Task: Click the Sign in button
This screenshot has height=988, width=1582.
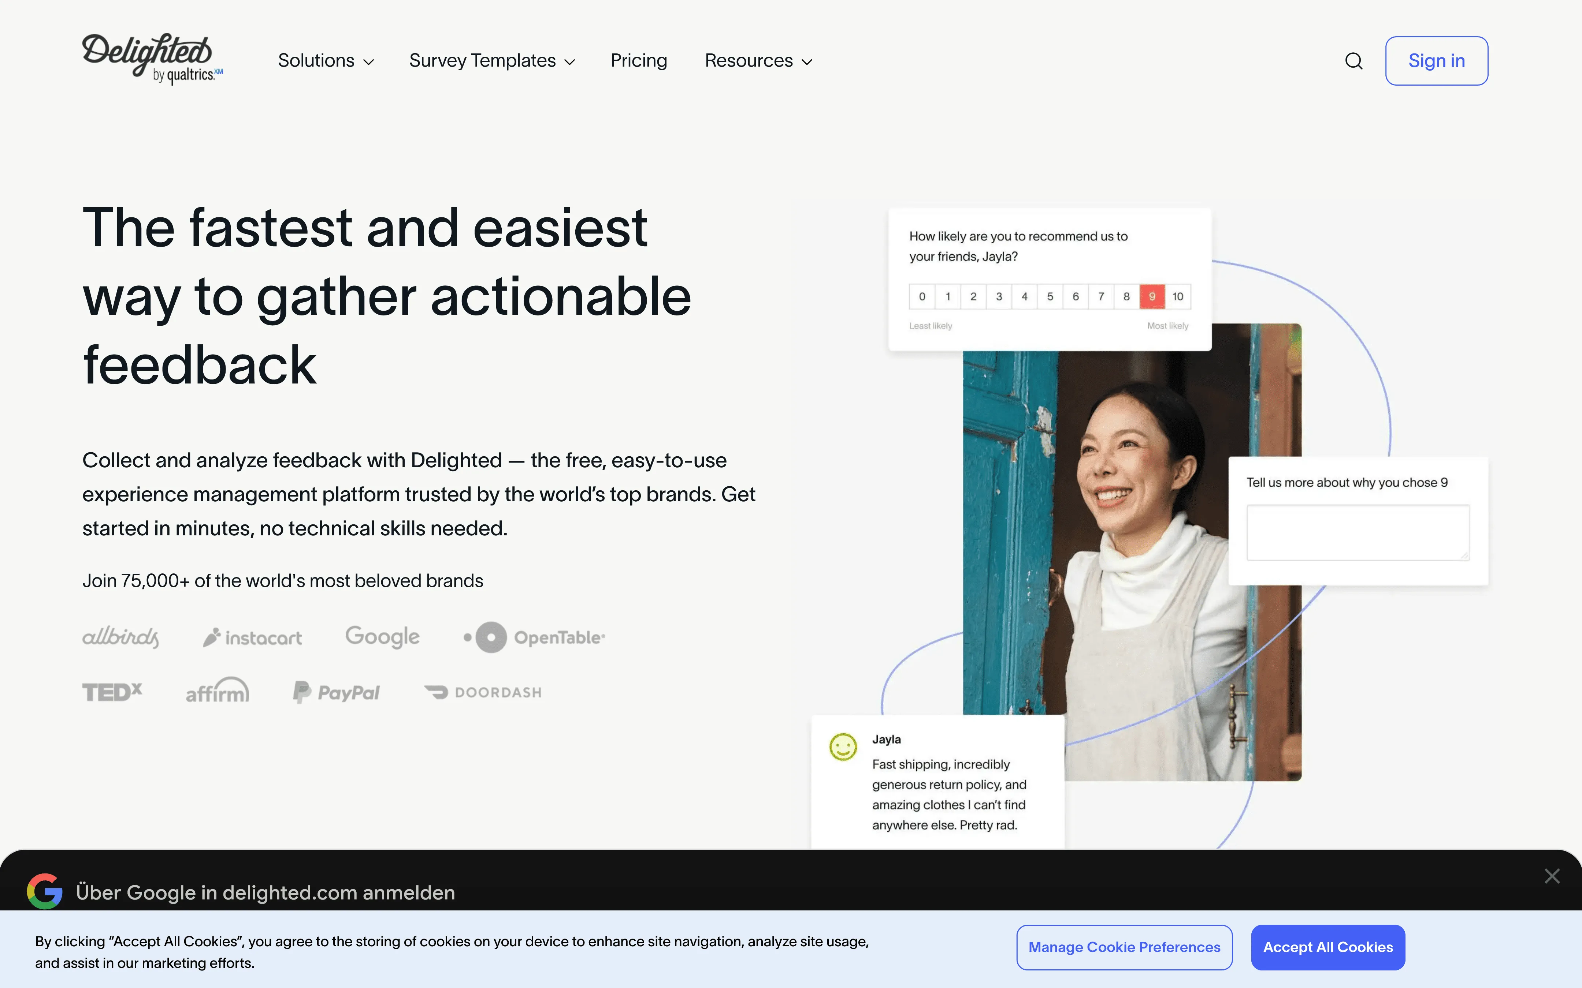Action: (1436, 60)
